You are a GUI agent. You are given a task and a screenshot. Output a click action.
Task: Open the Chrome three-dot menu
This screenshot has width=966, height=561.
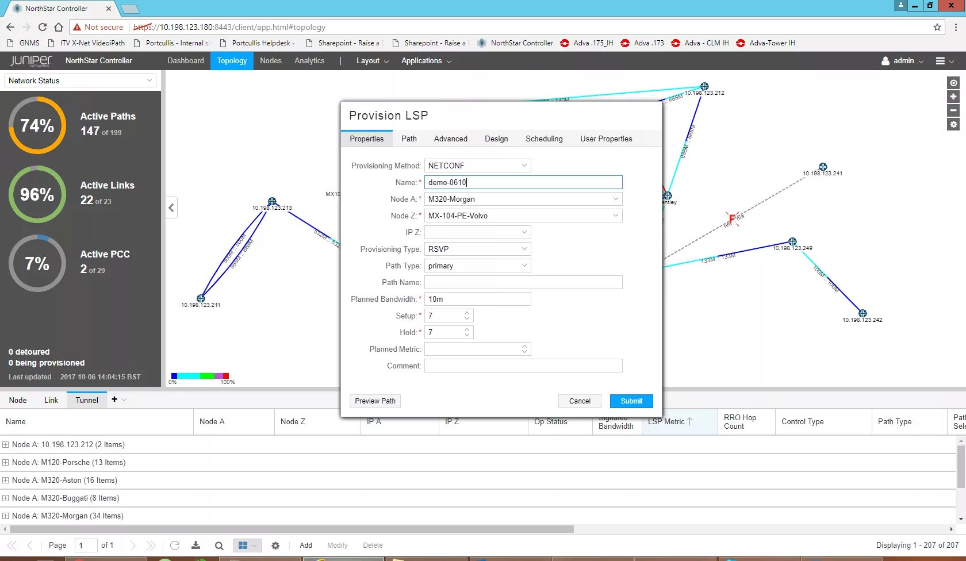click(x=956, y=27)
